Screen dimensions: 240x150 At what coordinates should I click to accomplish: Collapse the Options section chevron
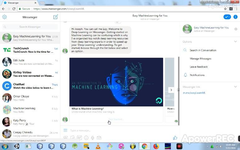pyautogui.click(x=235, y=41)
